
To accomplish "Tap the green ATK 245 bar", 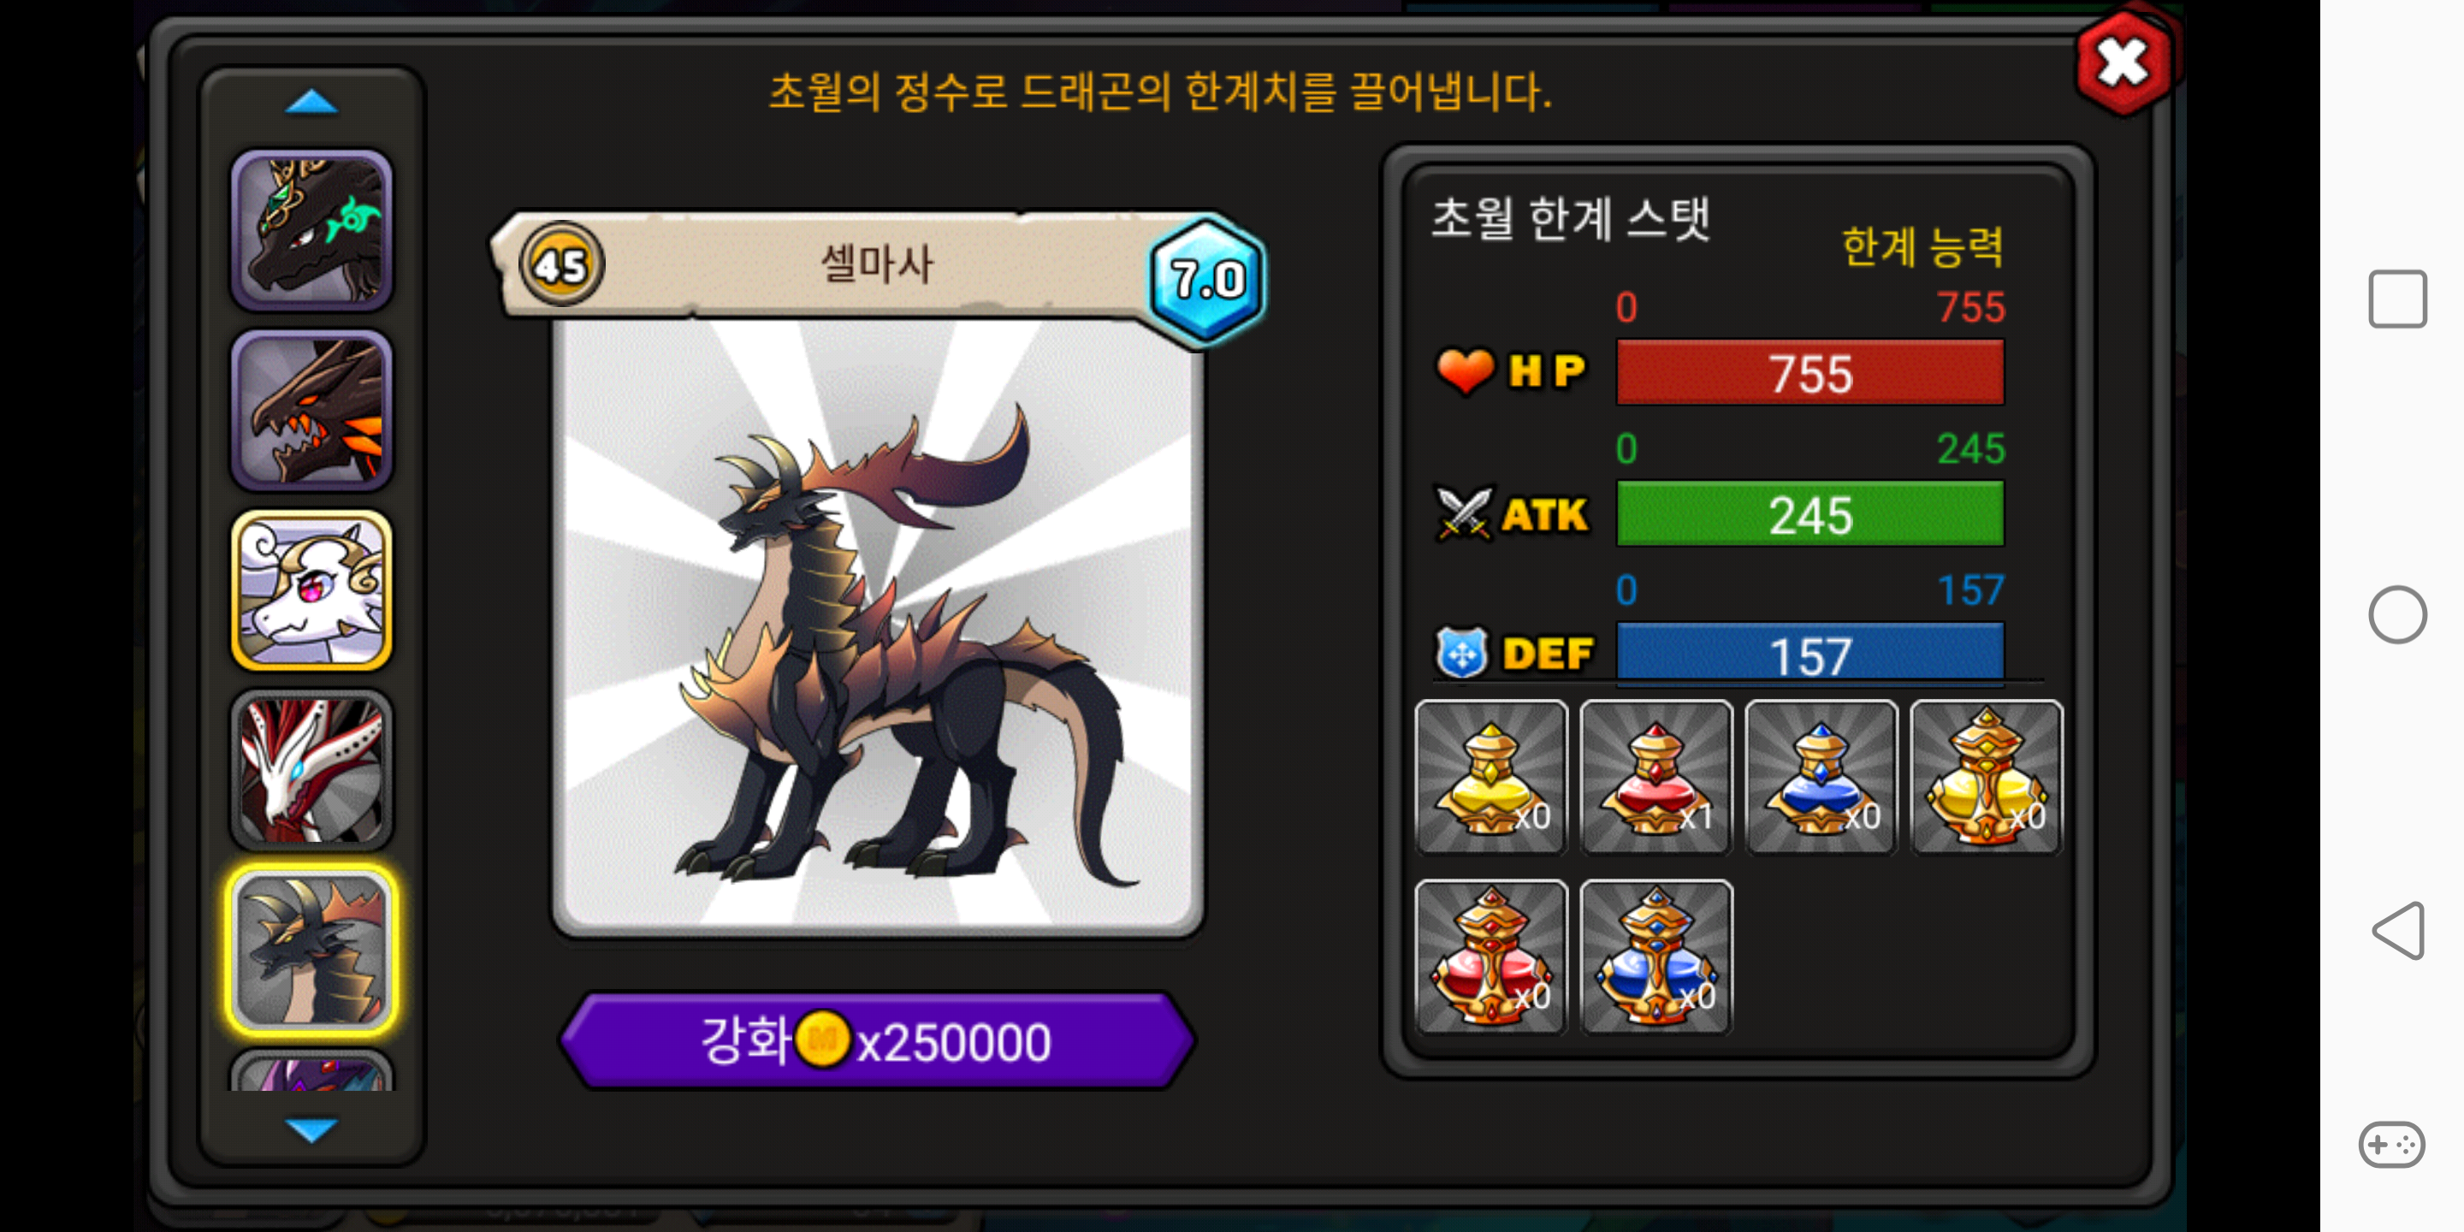I will point(1809,514).
